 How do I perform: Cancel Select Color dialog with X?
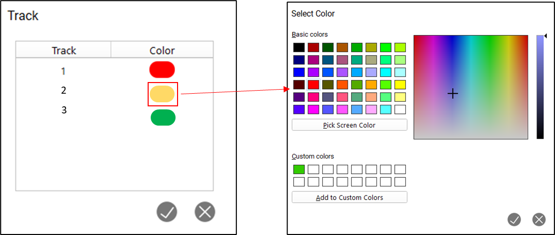539,219
